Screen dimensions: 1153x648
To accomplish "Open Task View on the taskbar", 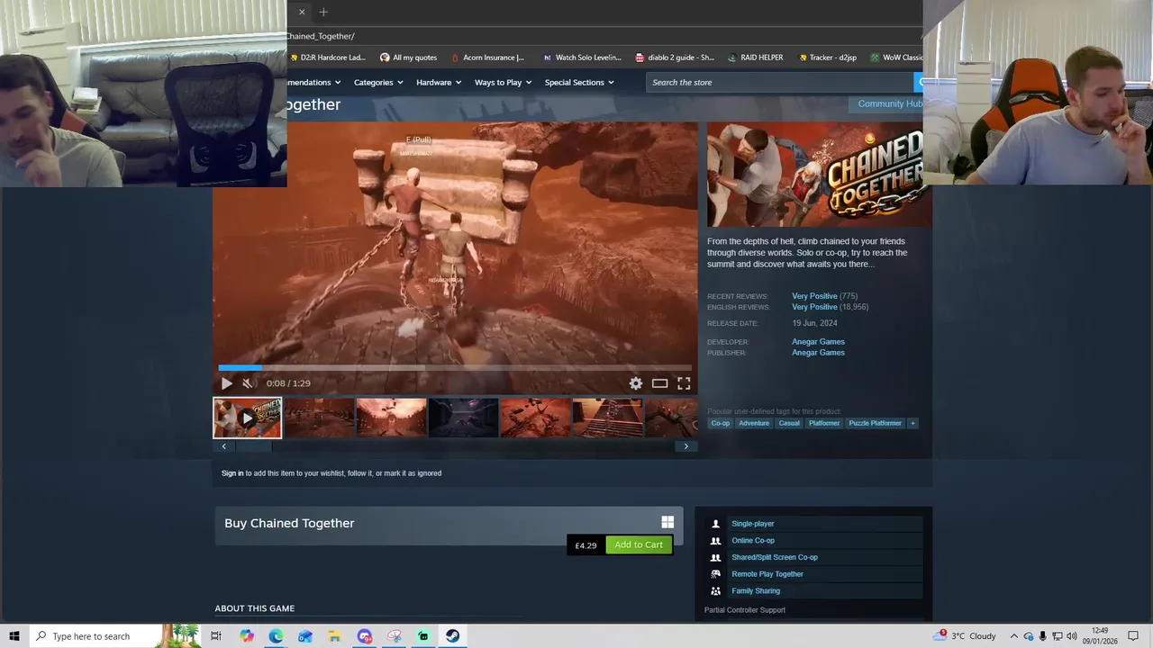I will 216,636.
